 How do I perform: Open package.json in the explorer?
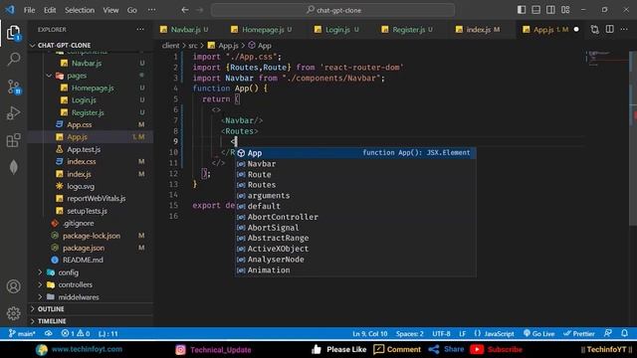click(84, 248)
